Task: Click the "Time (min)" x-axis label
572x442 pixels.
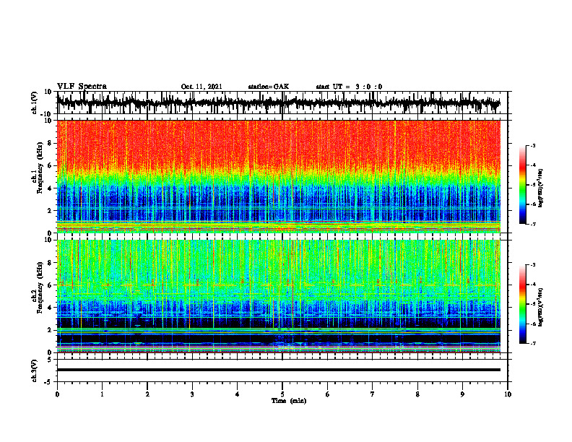Action: (x=289, y=401)
